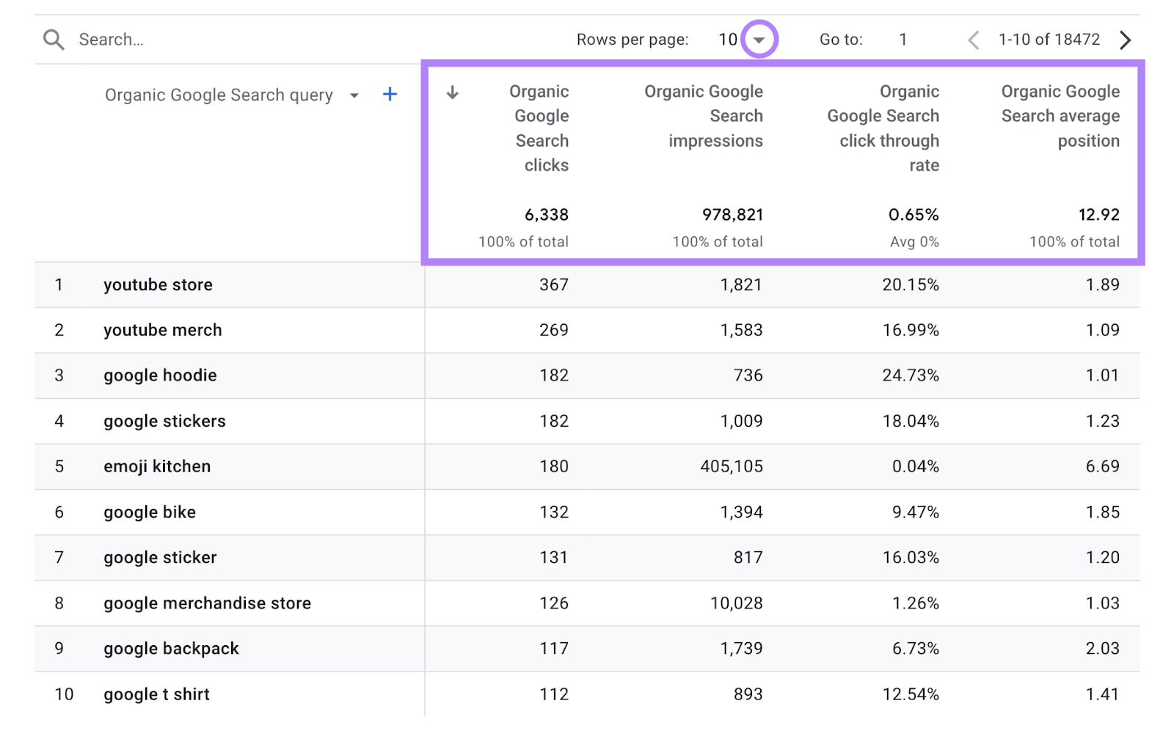Image resolution: width=1174 pixels, height=739 pixels.
Task: Click the search magnifier icon
Action: pyautogui.click(x=52, y=39)
